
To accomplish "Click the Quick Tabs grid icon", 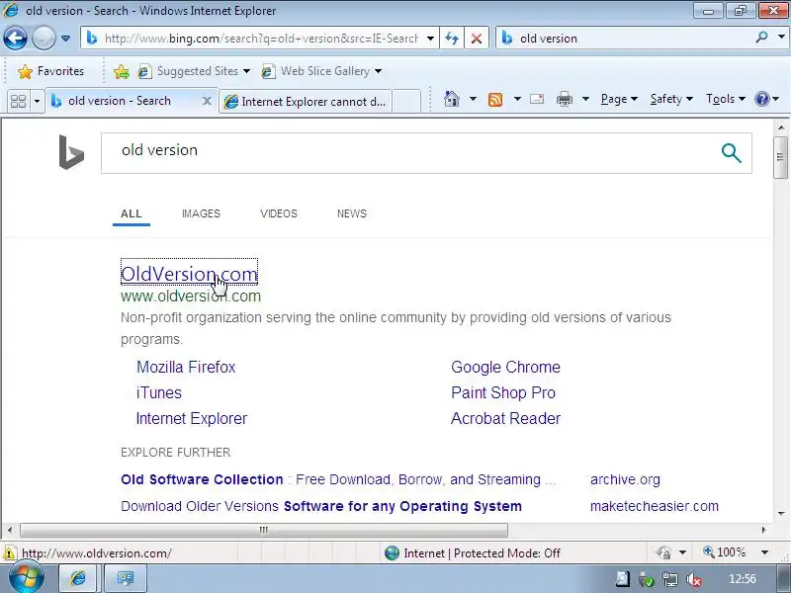I will [18, 101].
